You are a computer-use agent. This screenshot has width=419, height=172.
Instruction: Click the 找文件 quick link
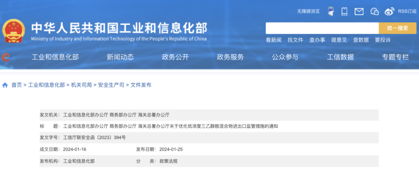(295, 40)
